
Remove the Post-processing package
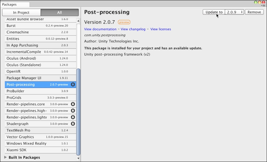point(254,12)
